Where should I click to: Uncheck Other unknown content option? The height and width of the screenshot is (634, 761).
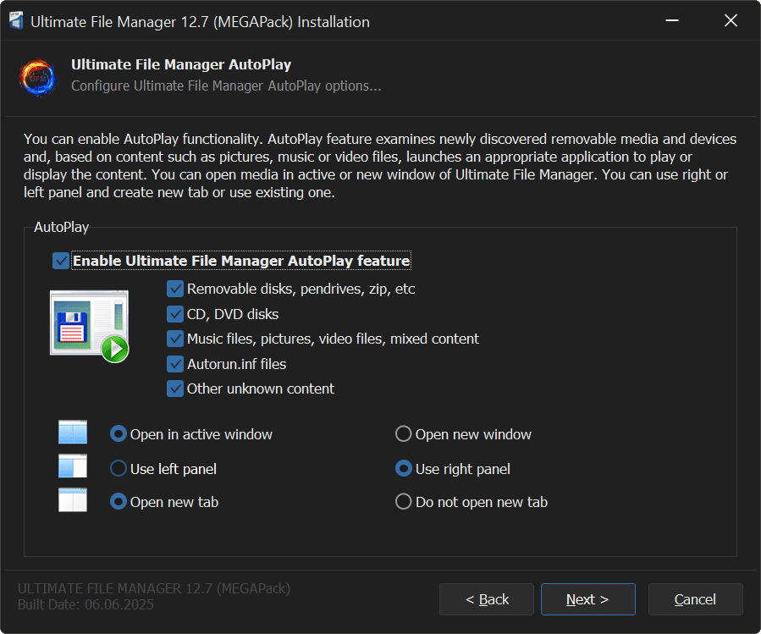pos(175,389)
